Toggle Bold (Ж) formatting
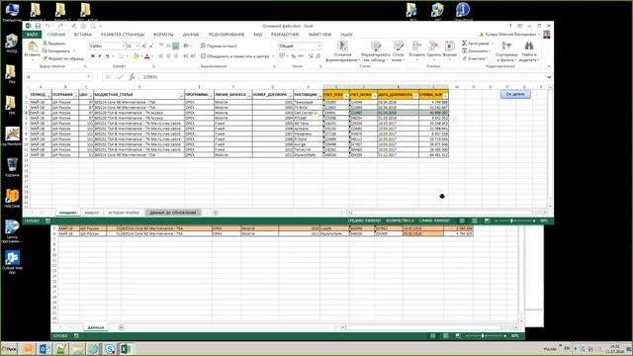 (93, 56)
